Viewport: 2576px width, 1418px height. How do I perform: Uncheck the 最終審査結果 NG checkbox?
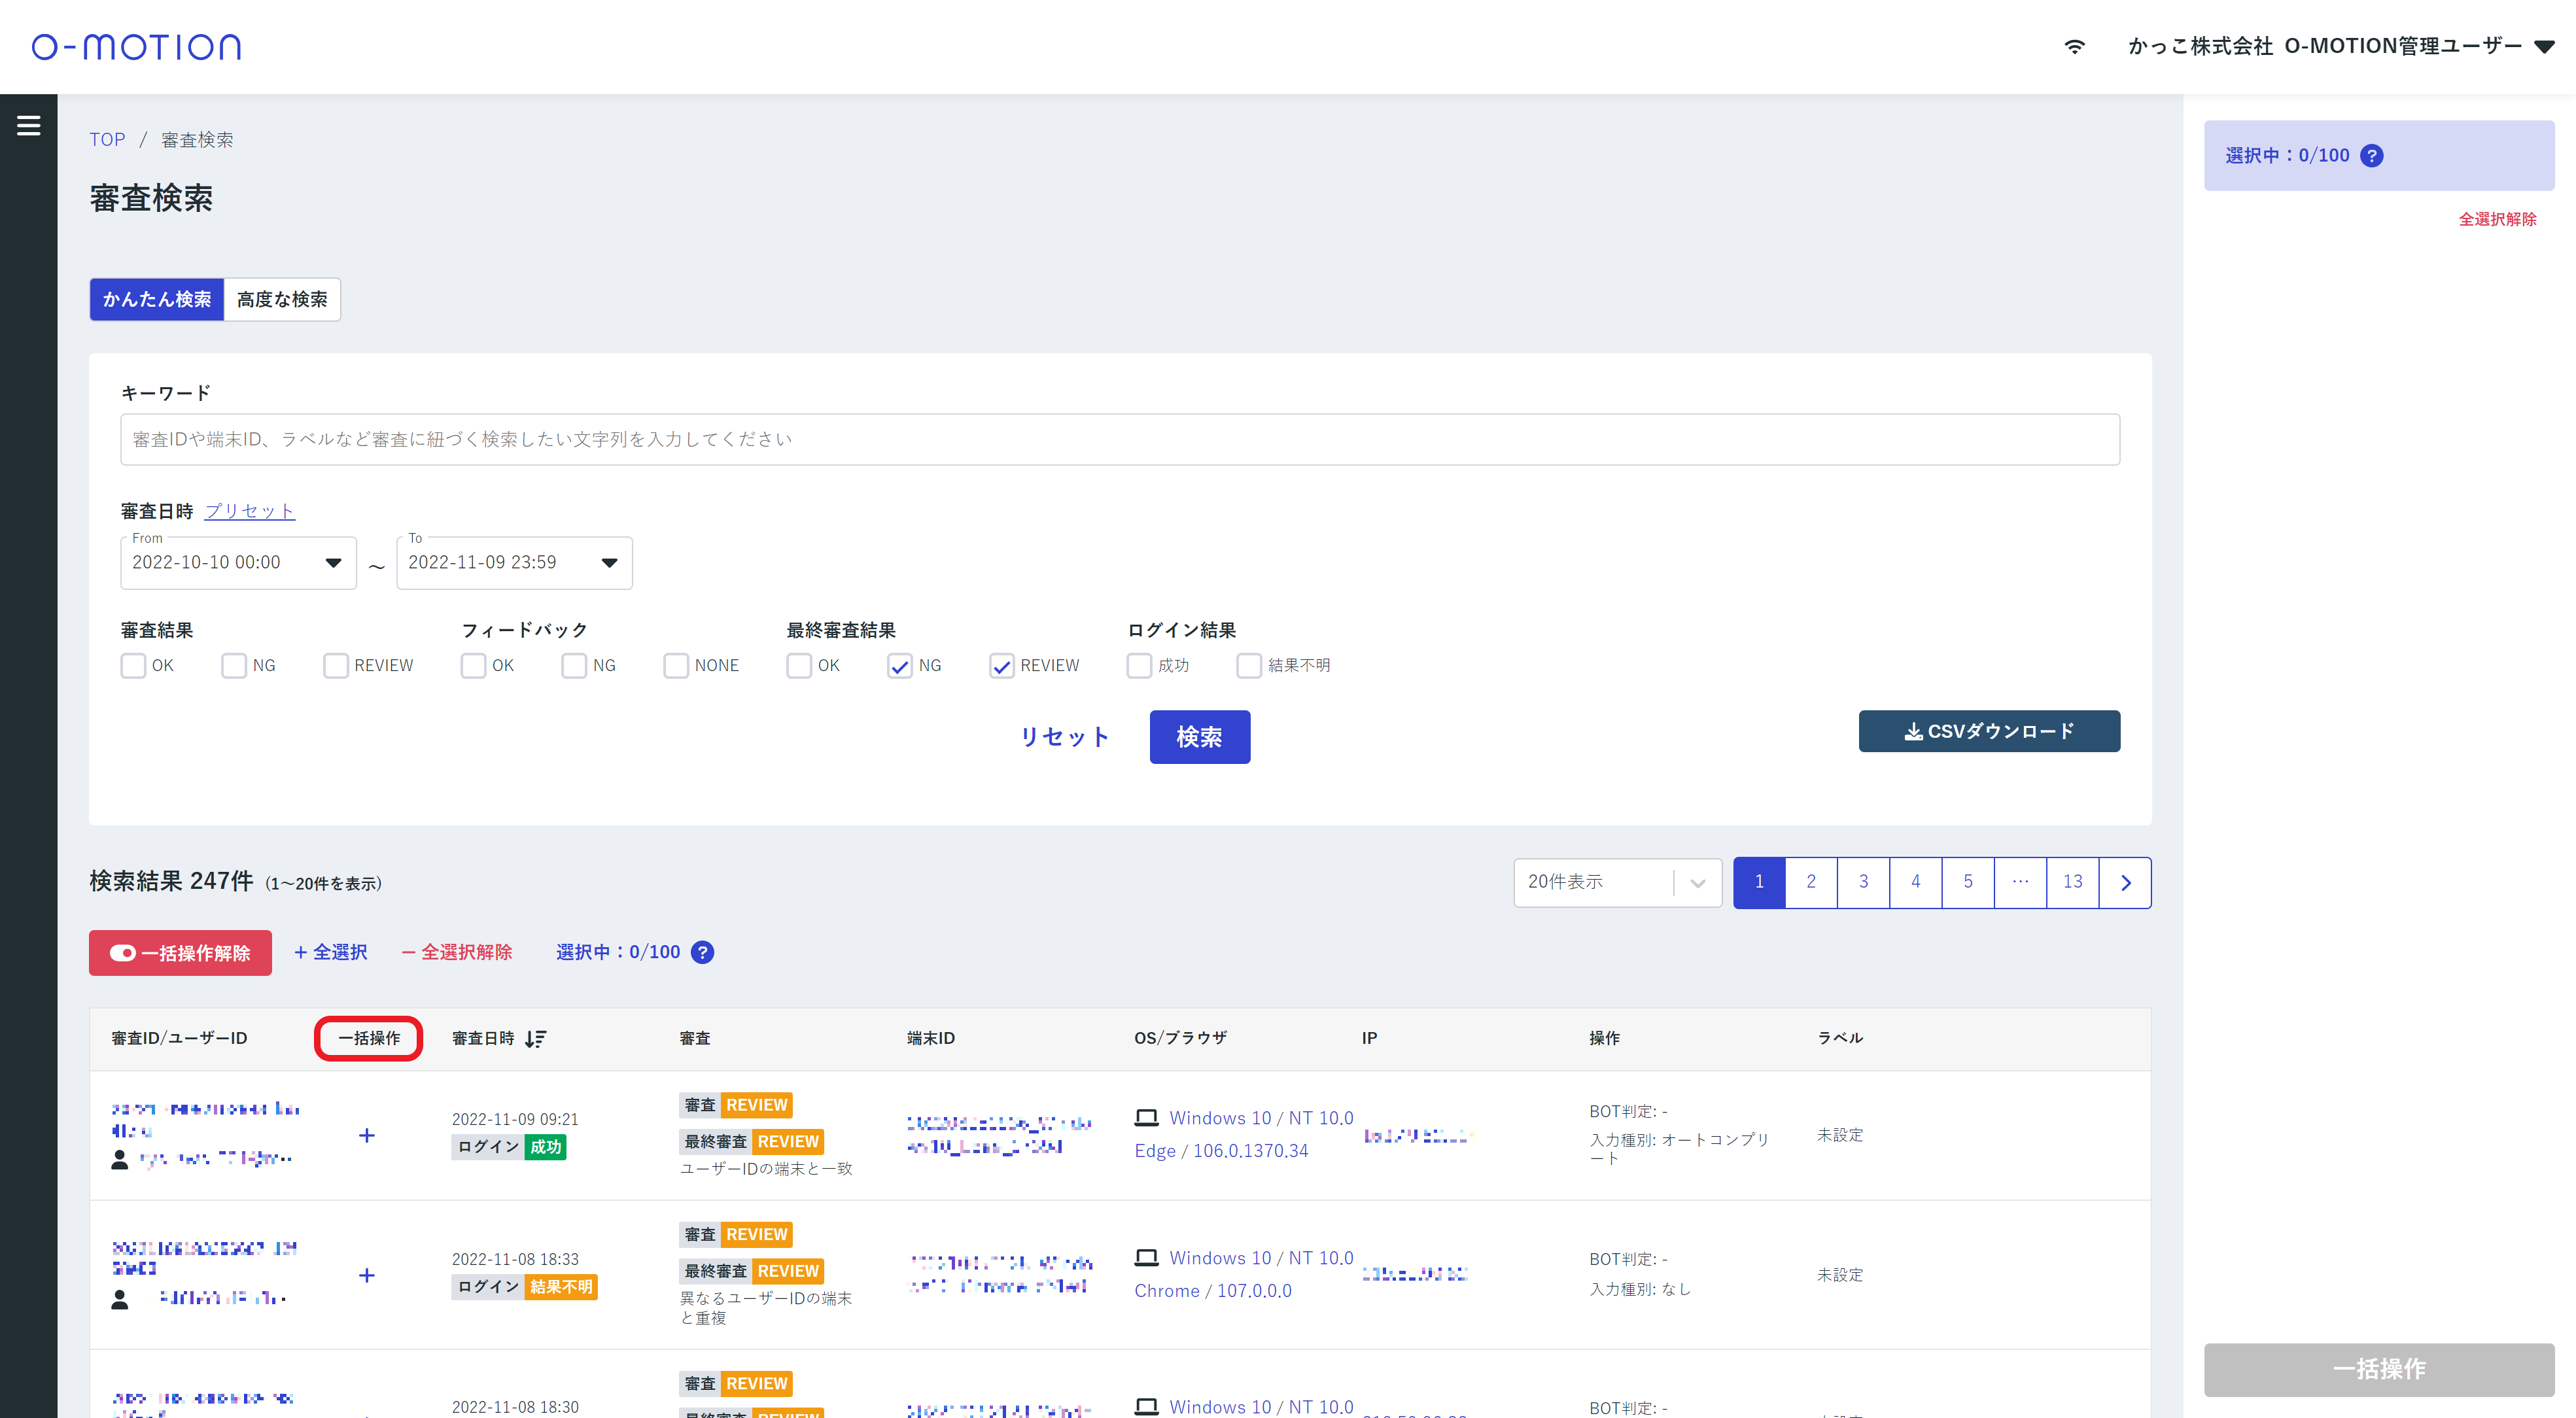tap(899, 666)
